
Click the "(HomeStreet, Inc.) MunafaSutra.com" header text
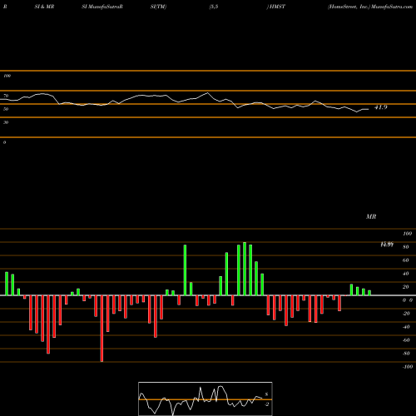coord(370,7)
